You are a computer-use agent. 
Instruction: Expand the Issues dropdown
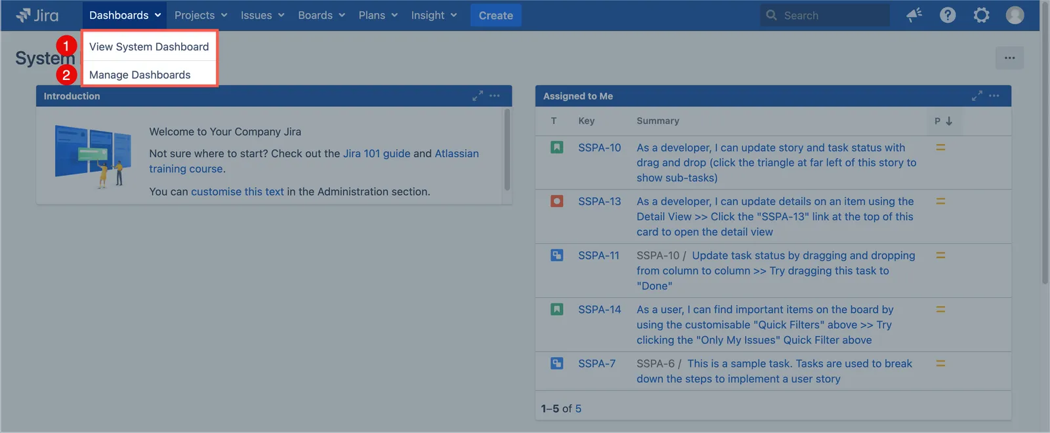pyautogui.click(x=262, y=15)
